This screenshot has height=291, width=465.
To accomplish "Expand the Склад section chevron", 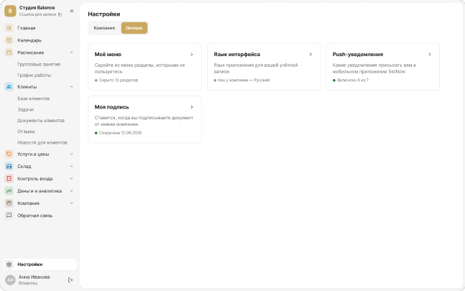I will (x=71, y=166).
